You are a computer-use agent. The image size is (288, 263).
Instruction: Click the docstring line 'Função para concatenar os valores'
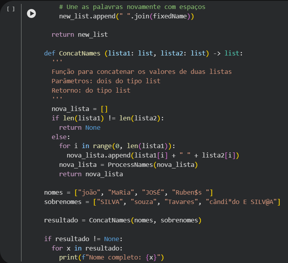(142, 72)
